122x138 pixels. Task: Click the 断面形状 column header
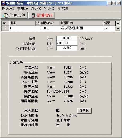(x=82, y=23)
